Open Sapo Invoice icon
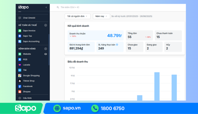The image size is (198, 114). (x=20, y=31)
